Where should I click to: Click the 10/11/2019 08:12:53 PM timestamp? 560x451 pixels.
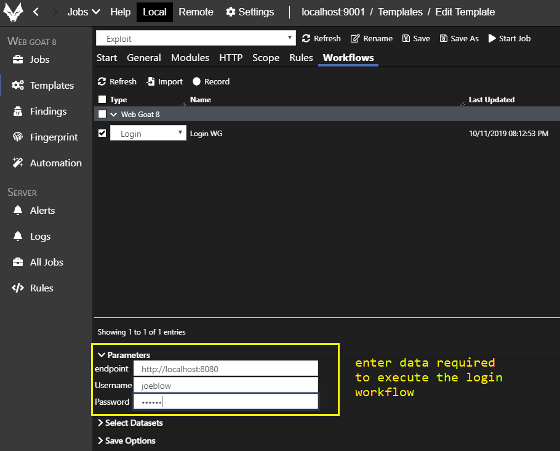[508, 134]
